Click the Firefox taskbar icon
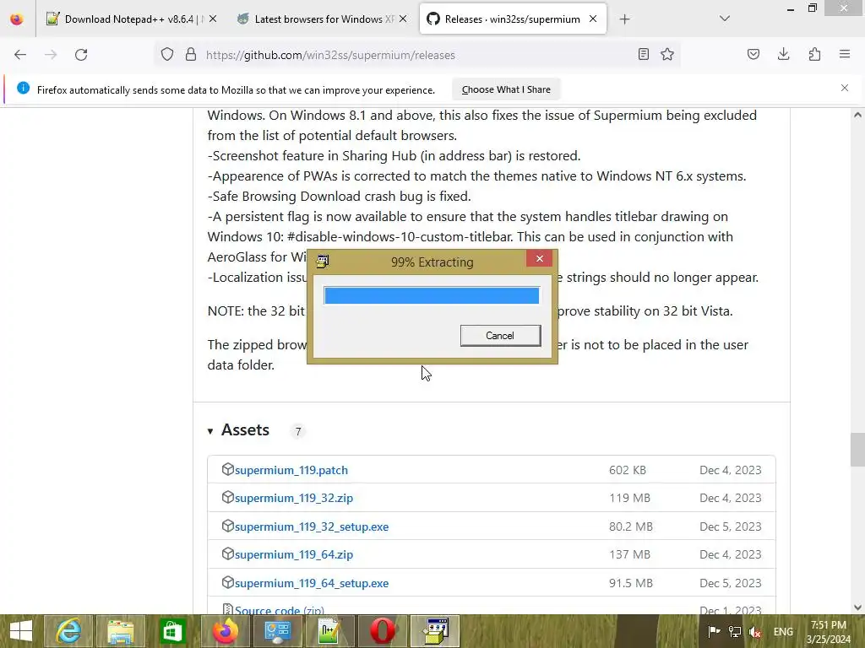Viewport: 865px width, 648px height. [225, 631]
